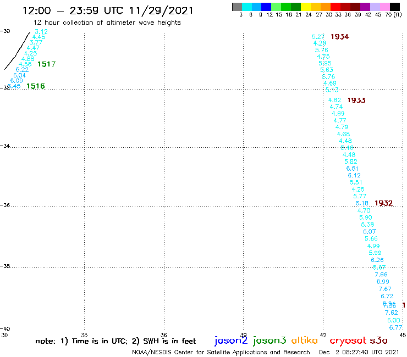Click the note 'Time is in UTC; SWH is in feet'
Image resolution: width=407 pixels, height=357 pixels.
[x=116, y=341]
